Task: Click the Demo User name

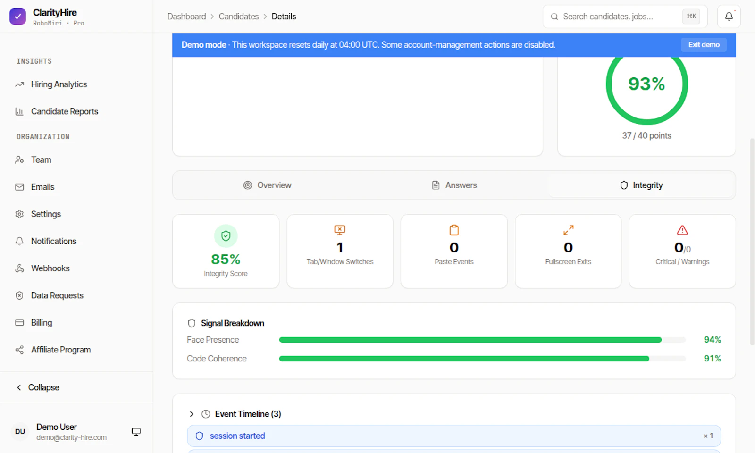Action: (x=57, y=427)
